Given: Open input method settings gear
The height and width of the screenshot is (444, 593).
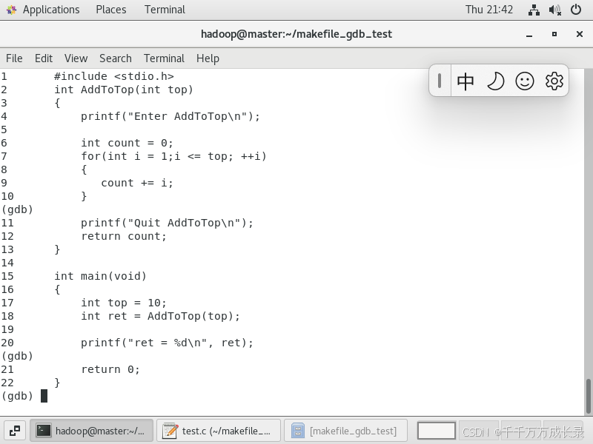Looking at the screenshot, I should coord(554,81).
